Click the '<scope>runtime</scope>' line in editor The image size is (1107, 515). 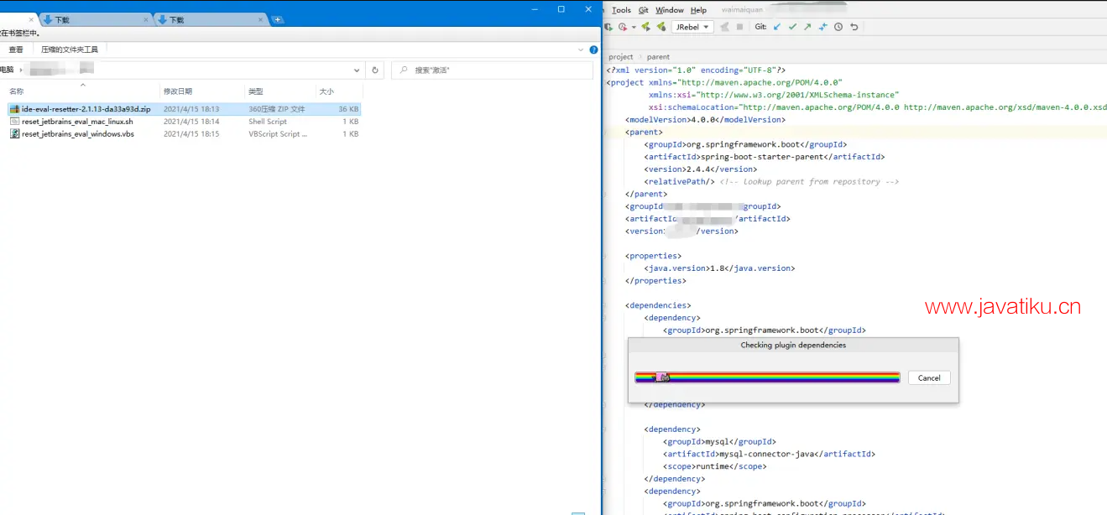pyautogui.click(x=715, y=466)
